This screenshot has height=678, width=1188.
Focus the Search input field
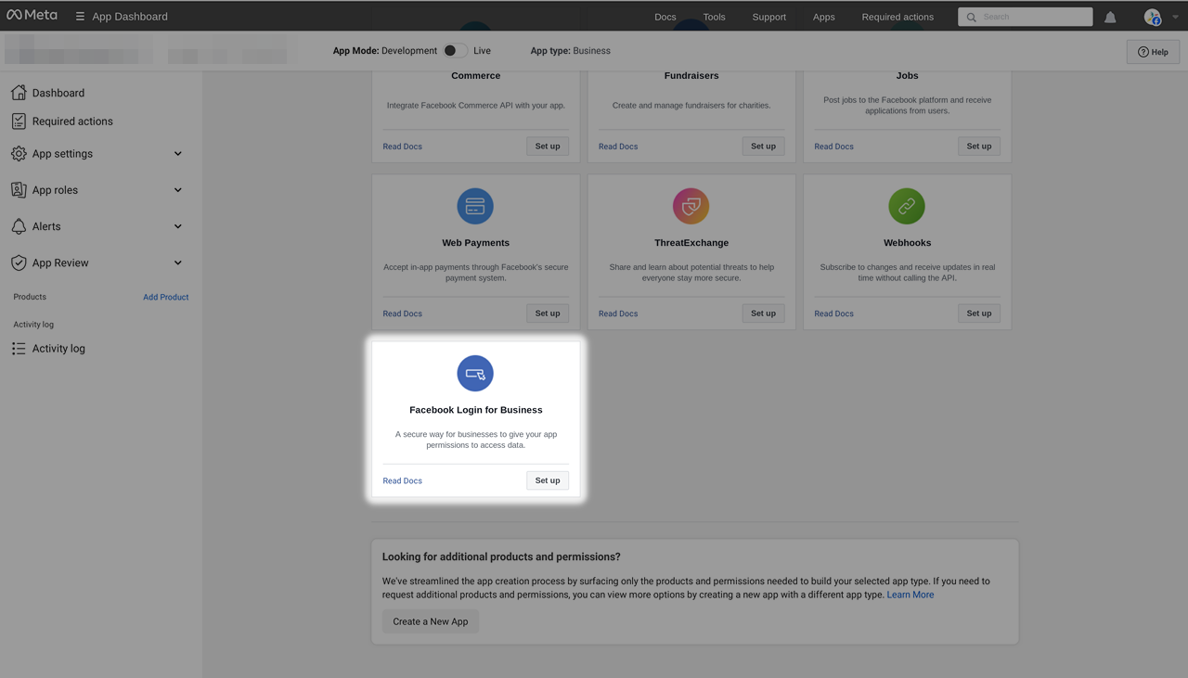pyautogui.click(x=1026, y=17)
